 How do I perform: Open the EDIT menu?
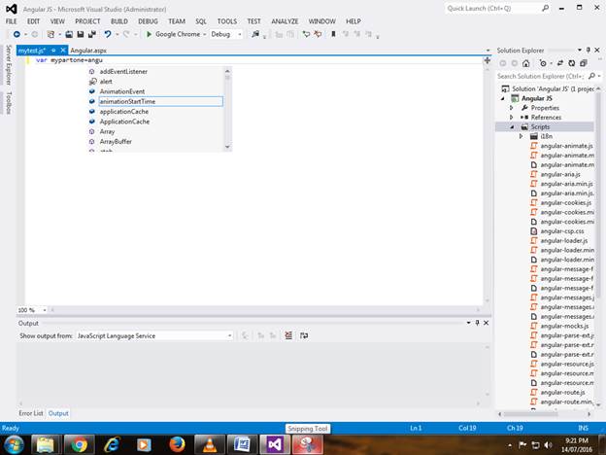click(34, 21)
